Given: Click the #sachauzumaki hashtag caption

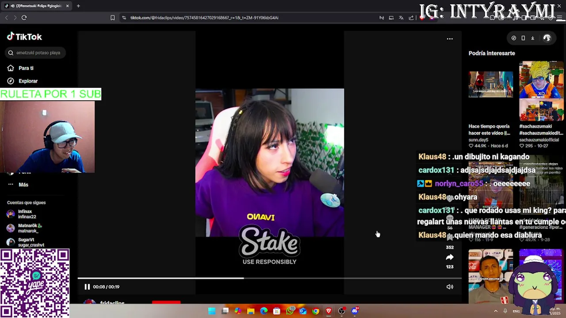Looking at the screenshot, I should [x=541, y=129].
